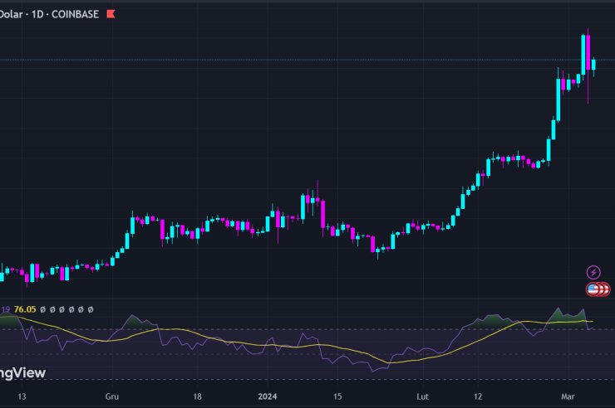
Task: Click the COINBASE exchange label
Action: 73,14
